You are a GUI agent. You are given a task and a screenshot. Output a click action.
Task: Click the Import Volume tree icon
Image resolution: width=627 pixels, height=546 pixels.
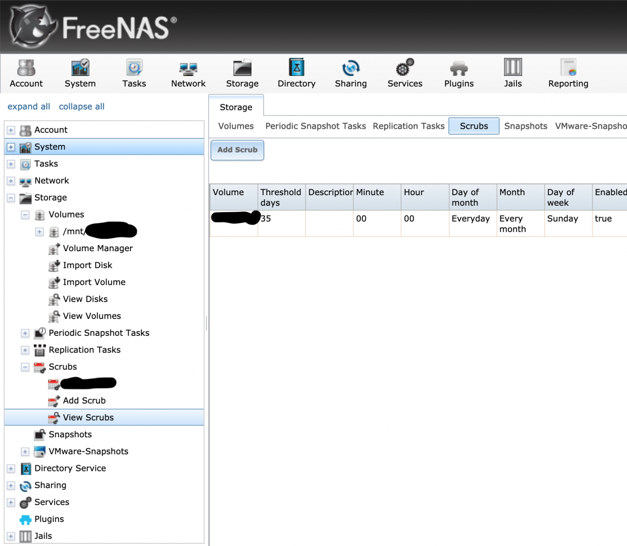click(x=54, y=282)
